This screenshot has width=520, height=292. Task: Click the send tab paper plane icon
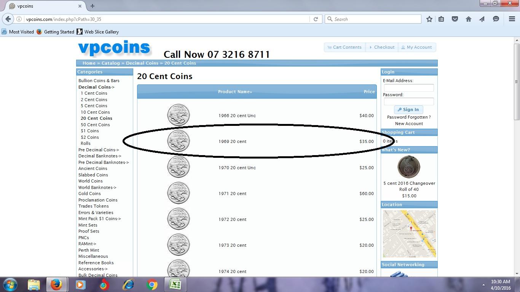click(x=482, y=19)
